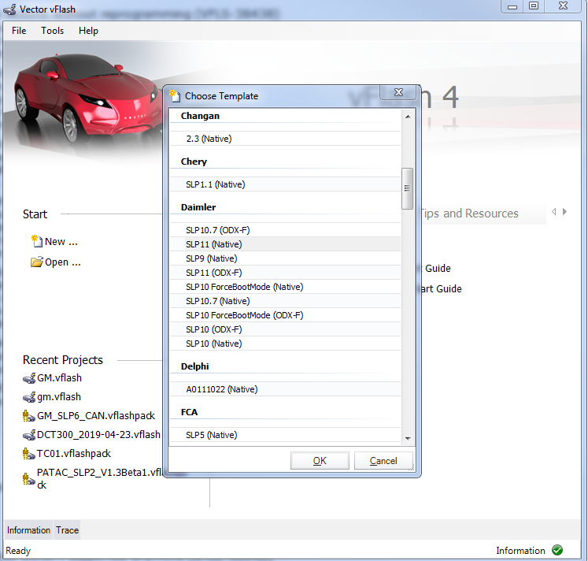This screenshot has height=561, width=588.
Task: Select Daimler SLP11 (Native) template
Action: point(213,244)
